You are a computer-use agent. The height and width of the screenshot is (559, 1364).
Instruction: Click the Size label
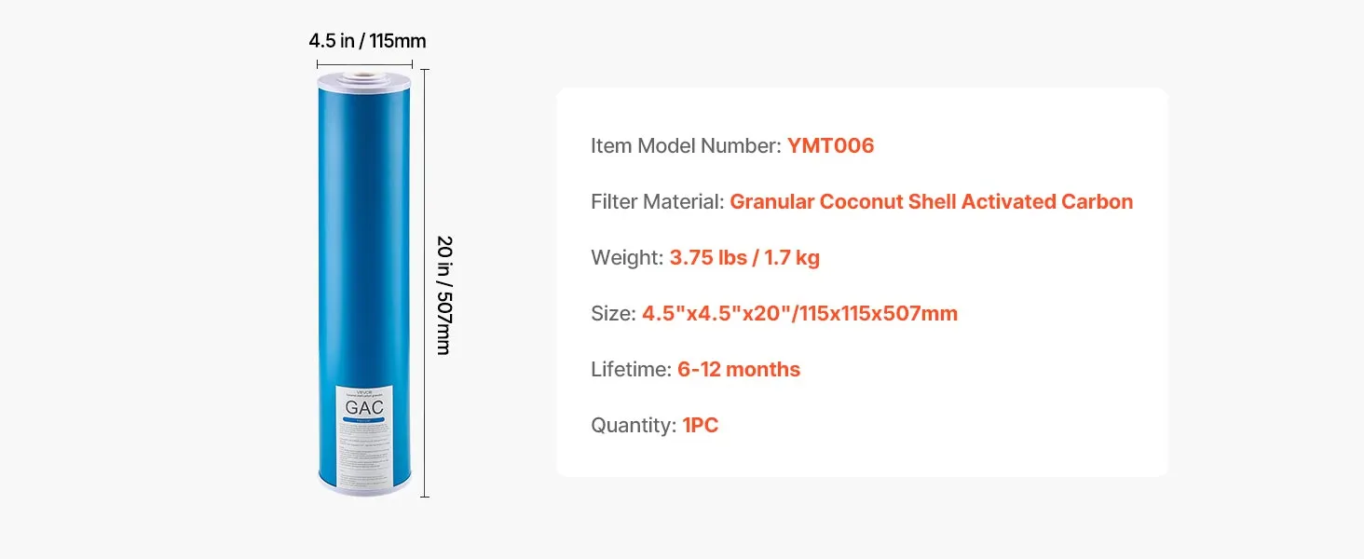[613, 313]
